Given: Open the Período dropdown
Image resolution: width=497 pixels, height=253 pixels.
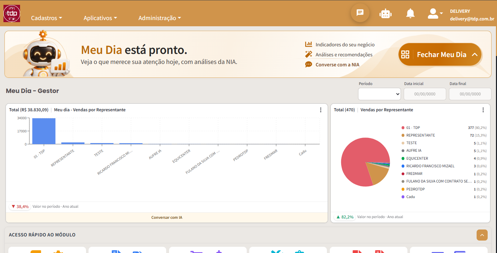Looking at the screenshot, I should point(379,94).
